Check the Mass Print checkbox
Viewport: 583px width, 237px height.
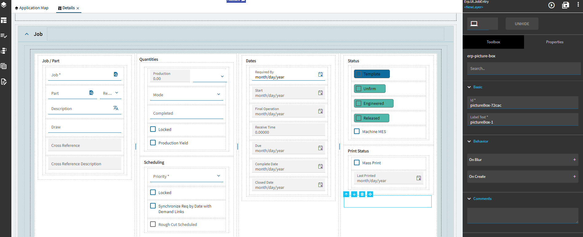[x=357, y=162]
